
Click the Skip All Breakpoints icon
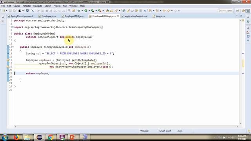[33, 11]
